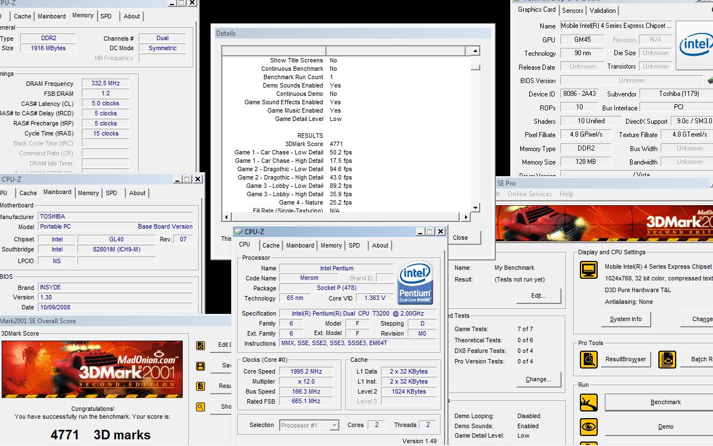
Task: Click the right arrow of the Details horizontal scrollbar
Action: tap(466, 217)
